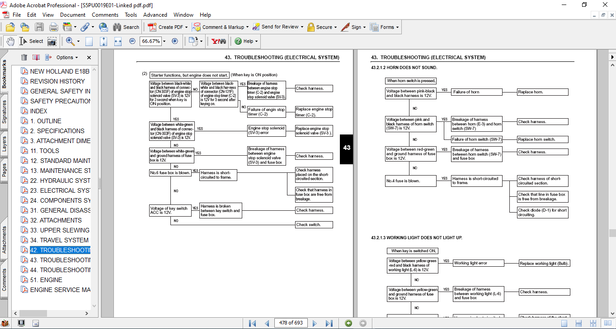Image resolution: width=616 pixels, height=329 pixels.
Task: Activate the Snapshot camera tool
Action: tap(52, 41)
